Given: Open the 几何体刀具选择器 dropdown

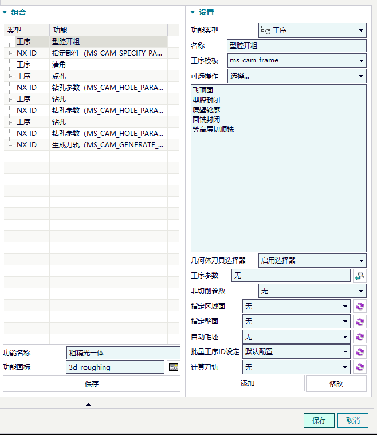Looking at the screenshot, I should 312,261.
